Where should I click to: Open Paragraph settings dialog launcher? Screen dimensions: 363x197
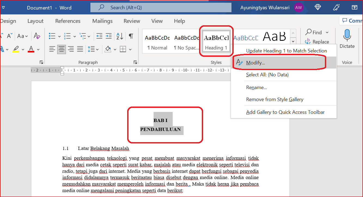point(135,62)
